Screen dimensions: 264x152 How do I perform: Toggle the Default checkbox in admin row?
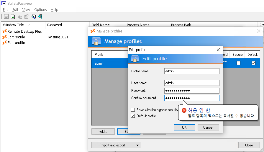click(253, 63)
